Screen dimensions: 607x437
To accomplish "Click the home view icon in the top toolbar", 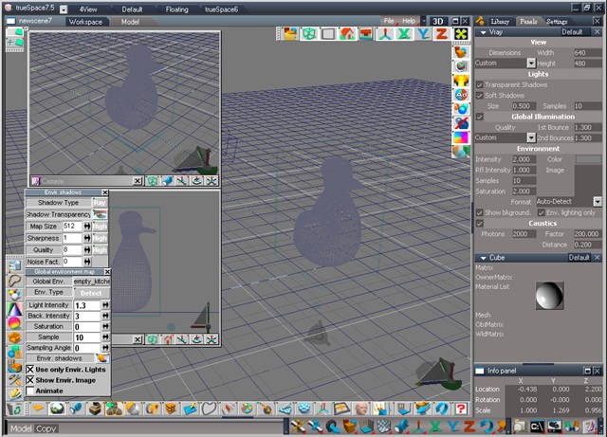I will (347, 33).
